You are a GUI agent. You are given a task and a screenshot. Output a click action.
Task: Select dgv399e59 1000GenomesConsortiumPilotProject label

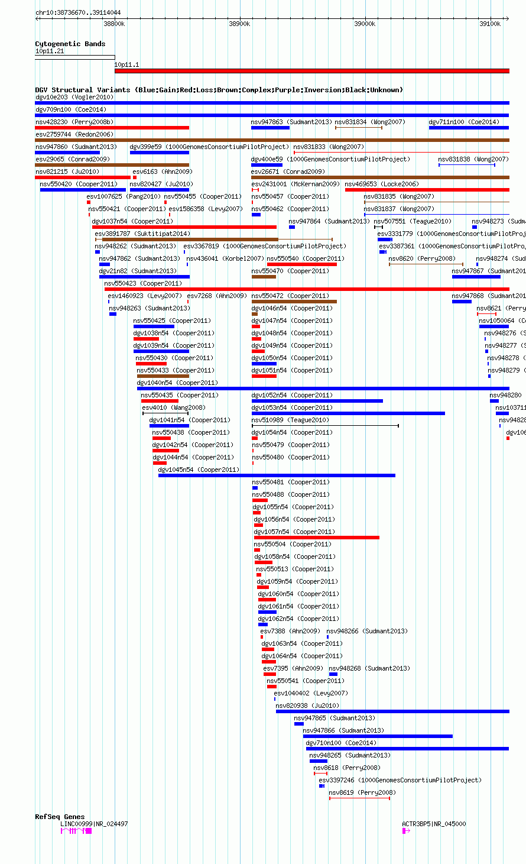pos(209,147)
